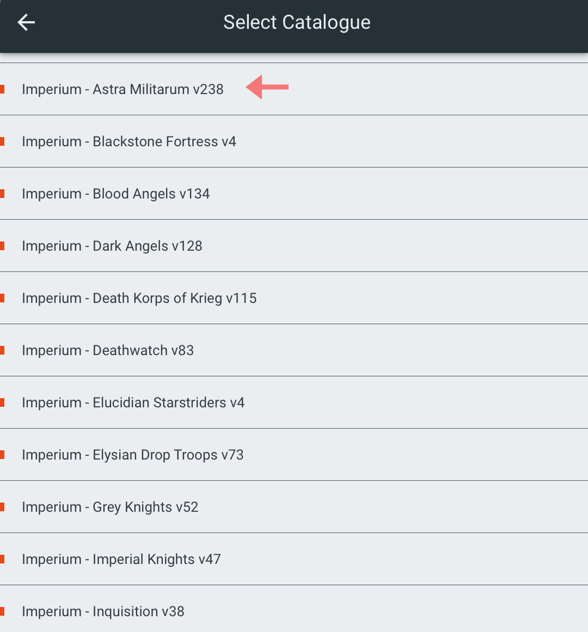The height and width of the screenshot is (632, 588).
Task: Click the orange marker beside Imperial Knights
Action: (x=2, y=559)
